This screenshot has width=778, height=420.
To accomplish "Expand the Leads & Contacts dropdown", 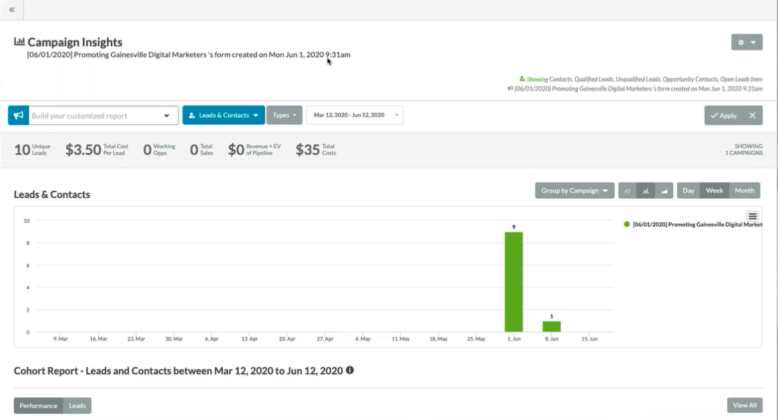I will [x=223, y=115].
